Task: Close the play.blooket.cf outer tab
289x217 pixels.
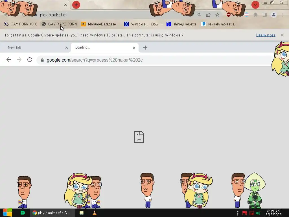Action: [65, 5]
